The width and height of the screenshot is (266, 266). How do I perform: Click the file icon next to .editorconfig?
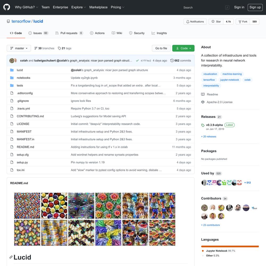click(x=12, y=93)
